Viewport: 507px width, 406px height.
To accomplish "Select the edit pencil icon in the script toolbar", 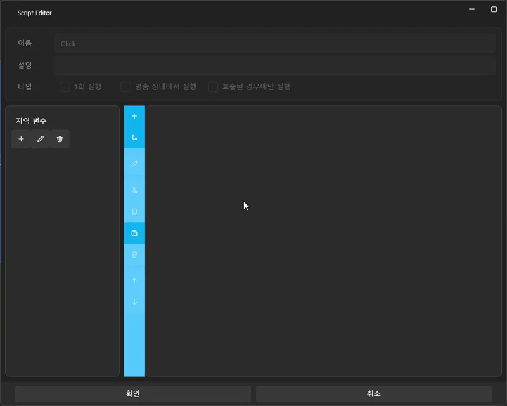I will click(134, 164).
